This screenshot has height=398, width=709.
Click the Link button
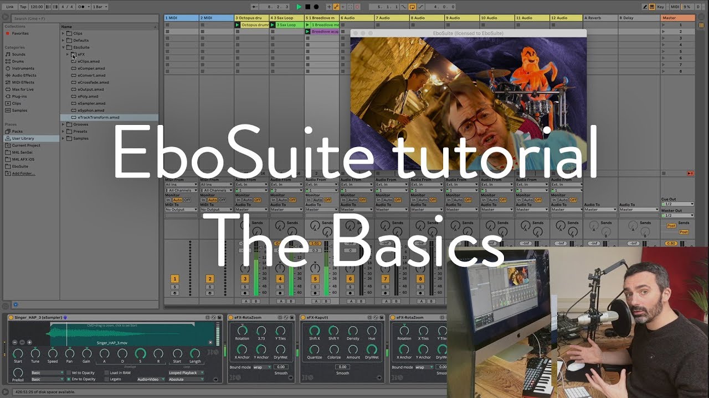click(9, 7)
